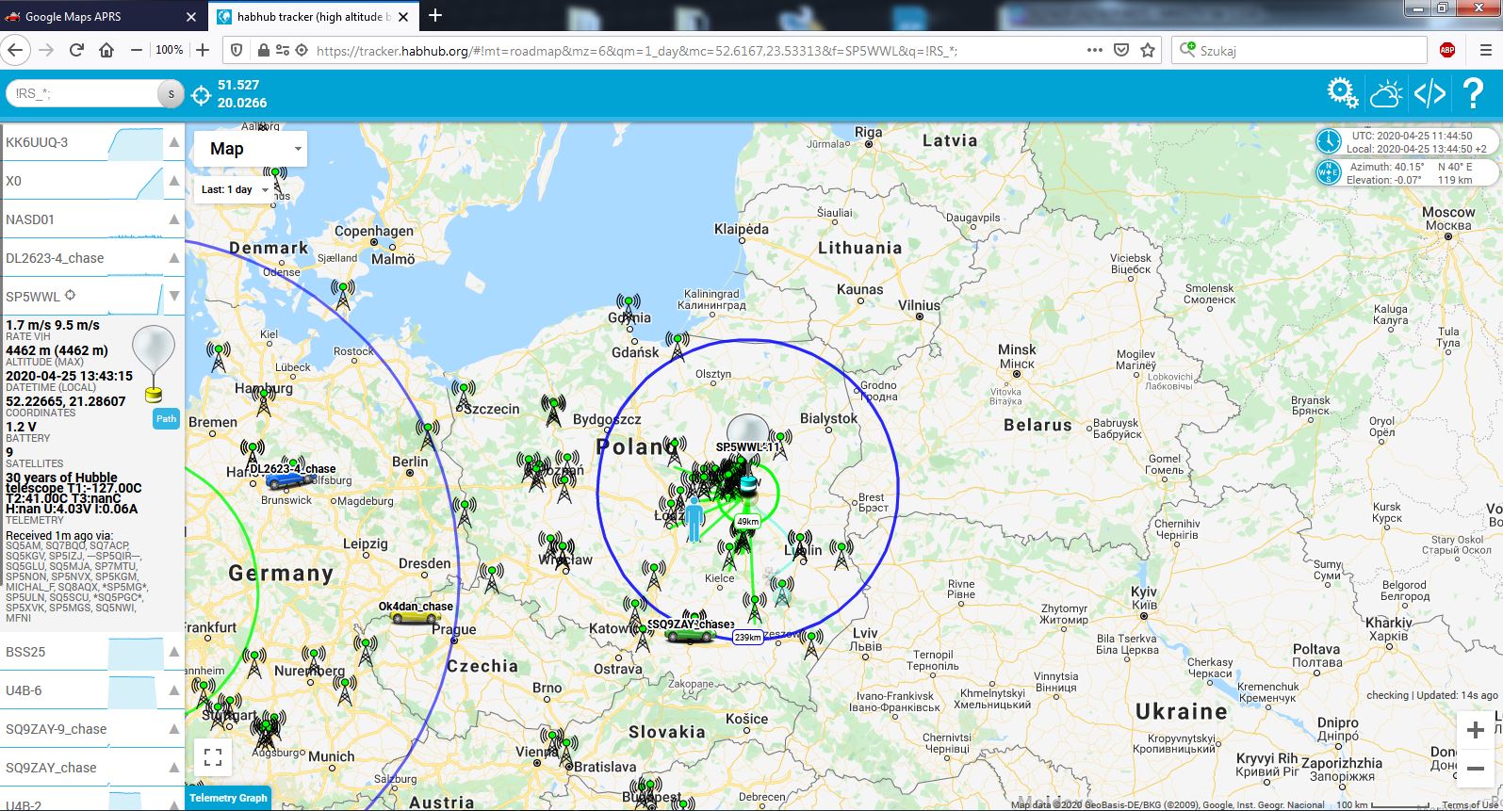Expand the KK6UUQ-3 vehicle entry

(x=174, y=143)
